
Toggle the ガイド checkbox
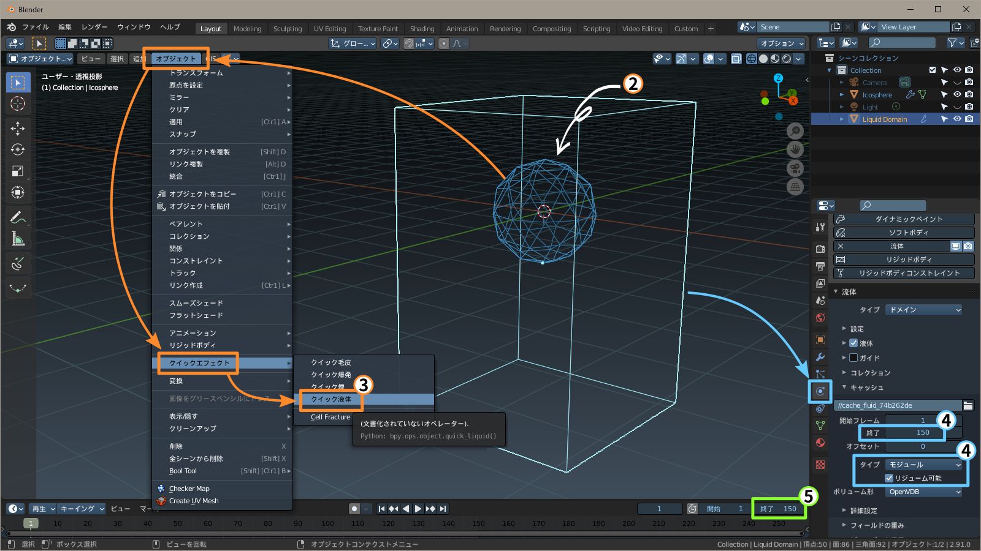click(853, 358)
